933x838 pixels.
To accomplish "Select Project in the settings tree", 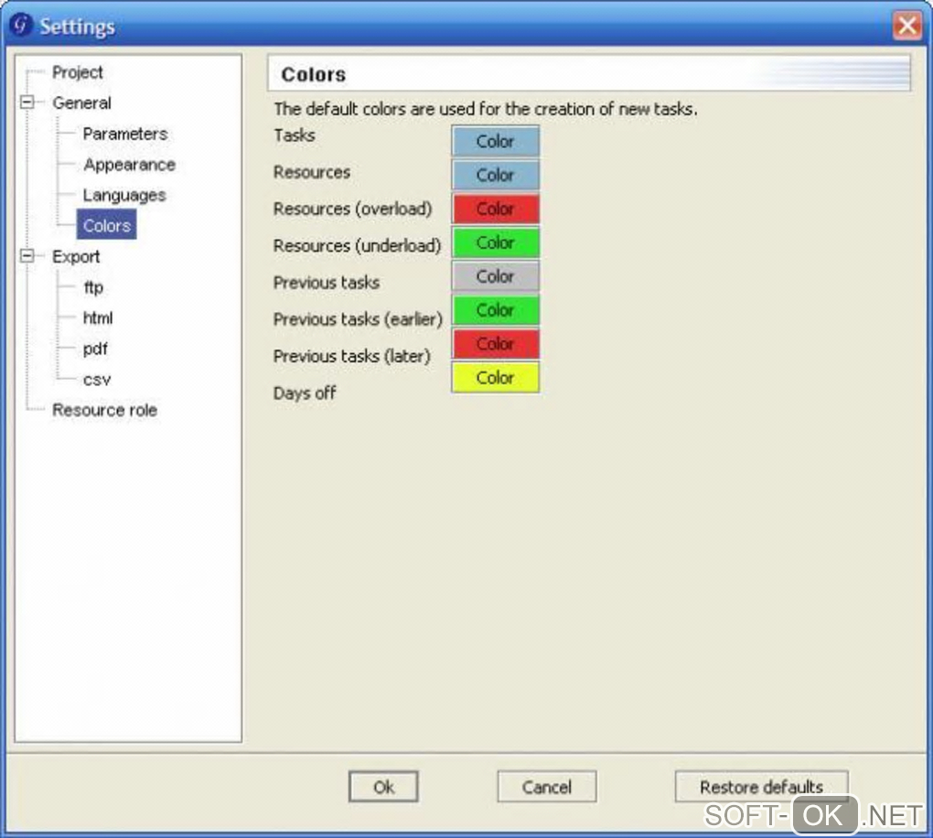I will click(x=78, y=72).
